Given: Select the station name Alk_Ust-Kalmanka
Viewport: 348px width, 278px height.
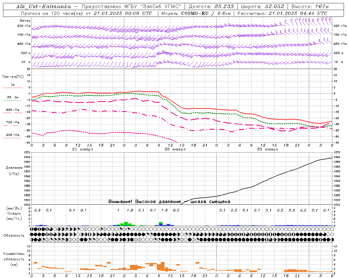Looking at the screenshot, I should tap(43, 7).
